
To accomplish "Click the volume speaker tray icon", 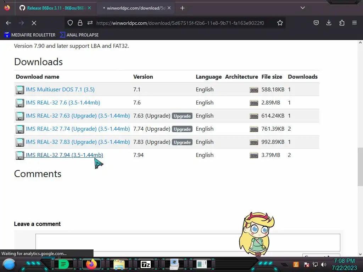I will (324, 264).
